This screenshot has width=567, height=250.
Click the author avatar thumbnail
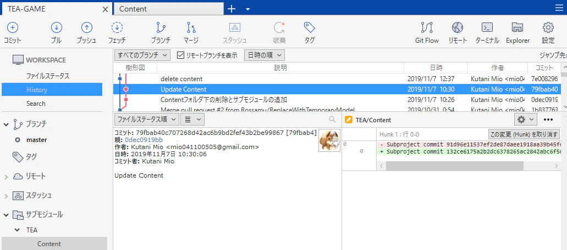pyautogui.click(x=329, y=140)
